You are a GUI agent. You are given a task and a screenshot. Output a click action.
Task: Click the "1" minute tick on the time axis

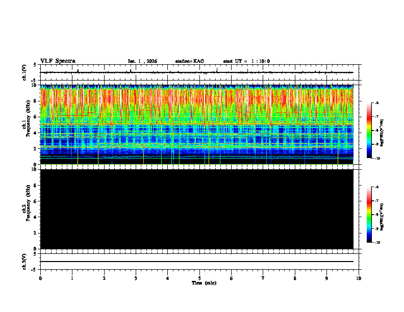pyautogui.click(x=72, y=278)
